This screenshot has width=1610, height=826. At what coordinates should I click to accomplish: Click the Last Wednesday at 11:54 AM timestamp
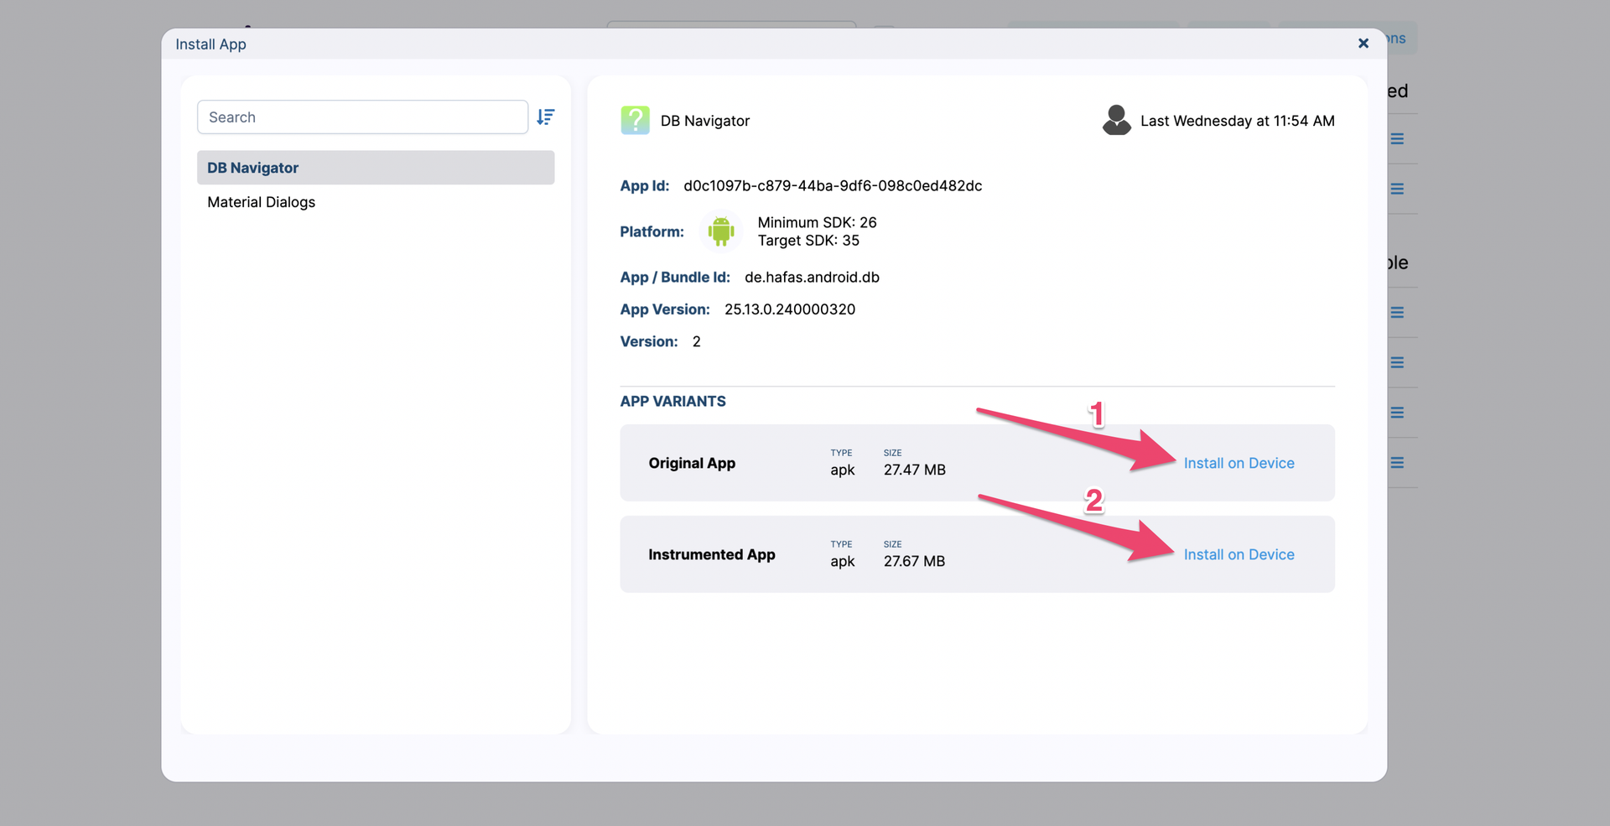pos(1238,121)
